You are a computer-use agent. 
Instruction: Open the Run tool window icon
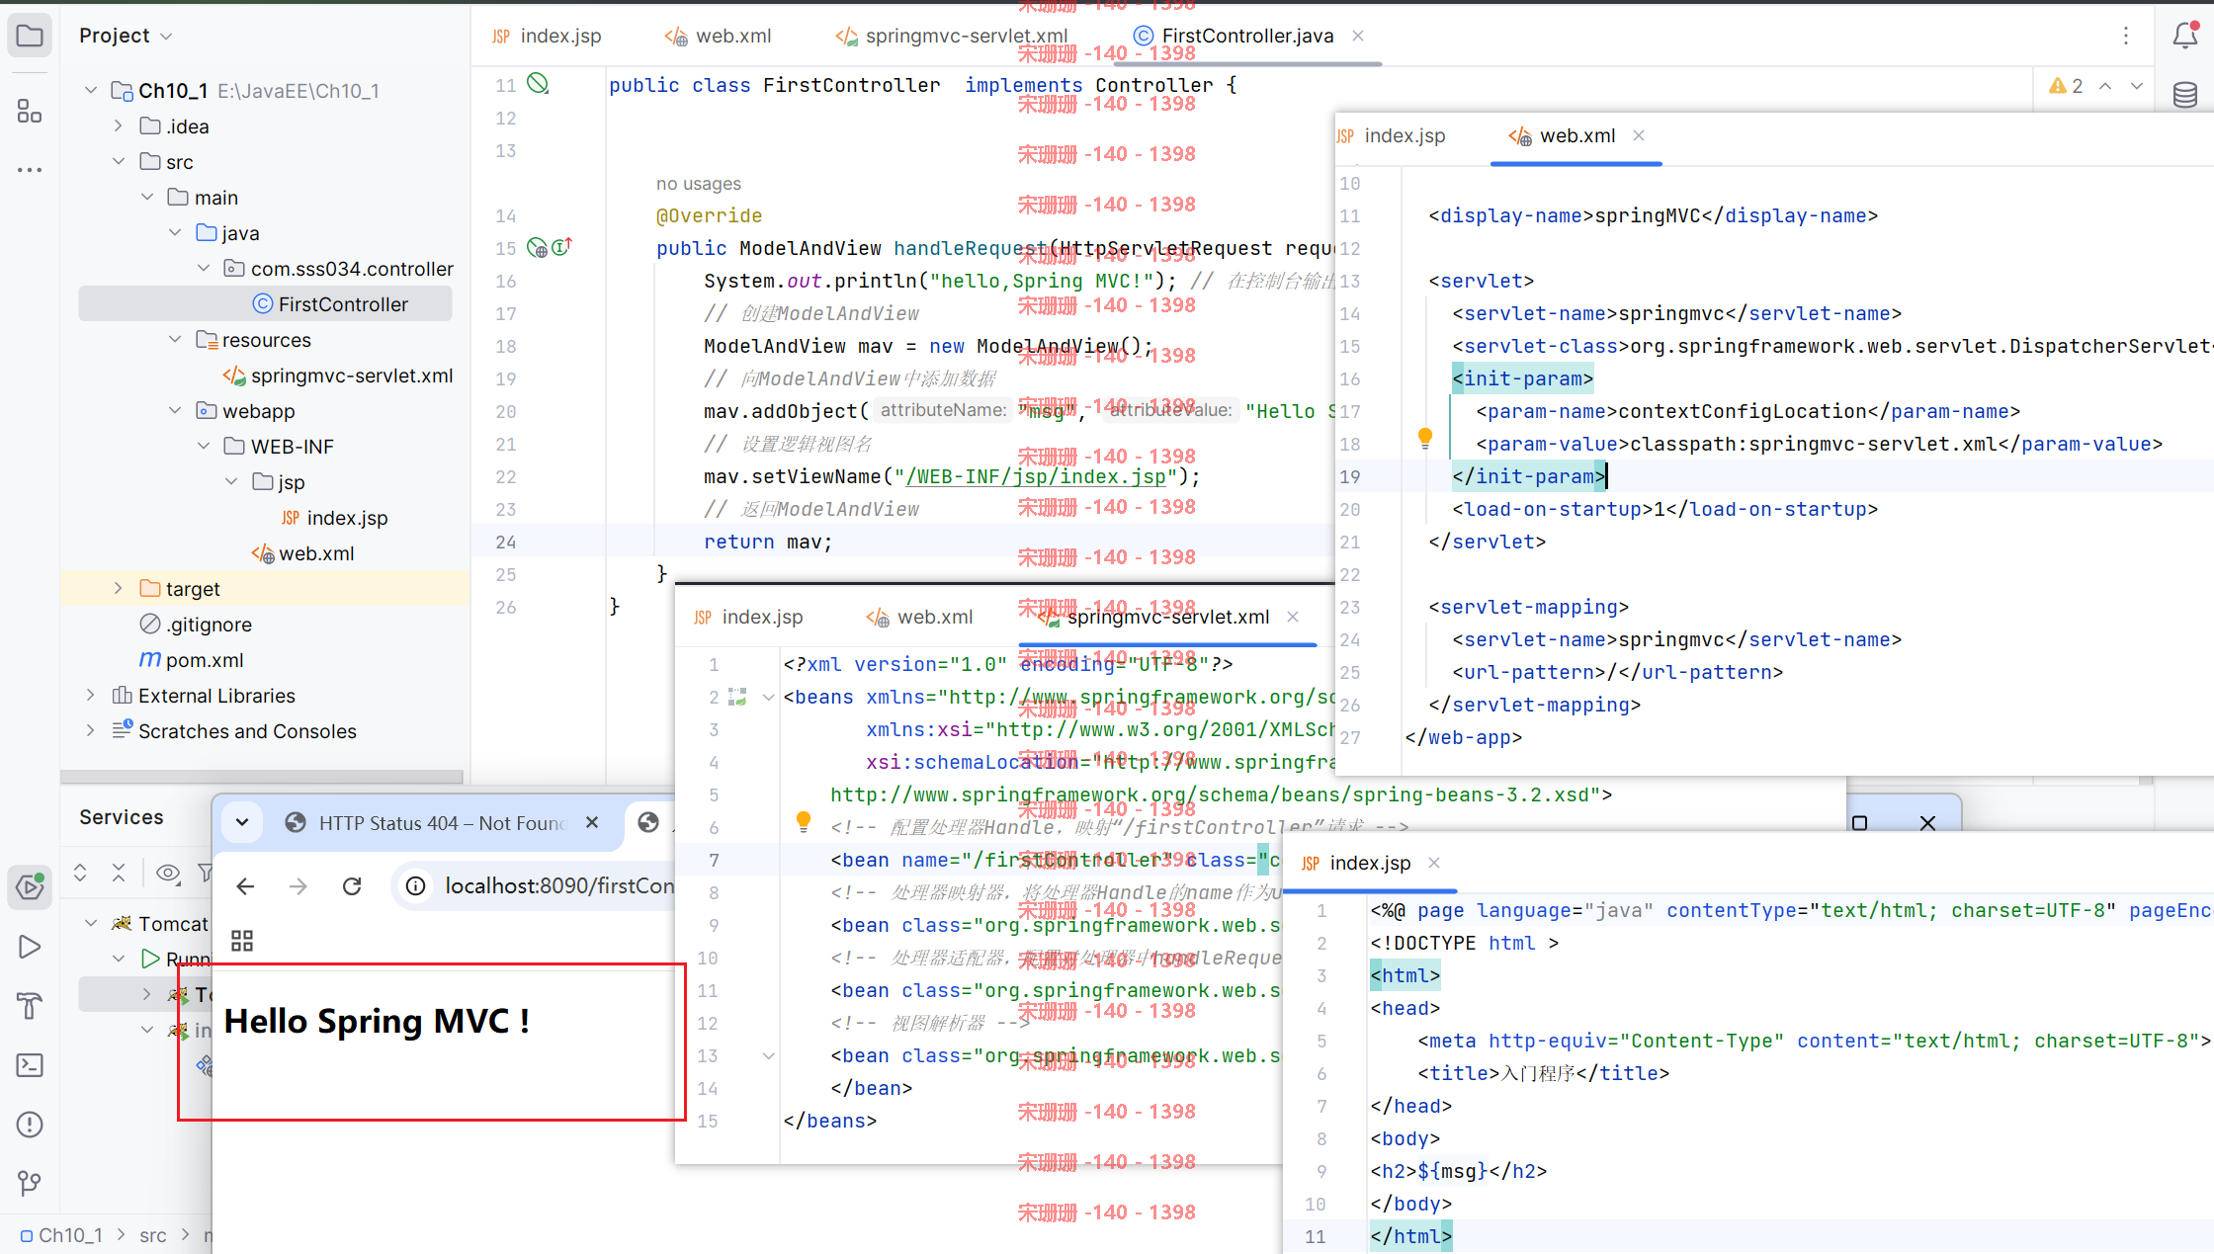[30, 947]
